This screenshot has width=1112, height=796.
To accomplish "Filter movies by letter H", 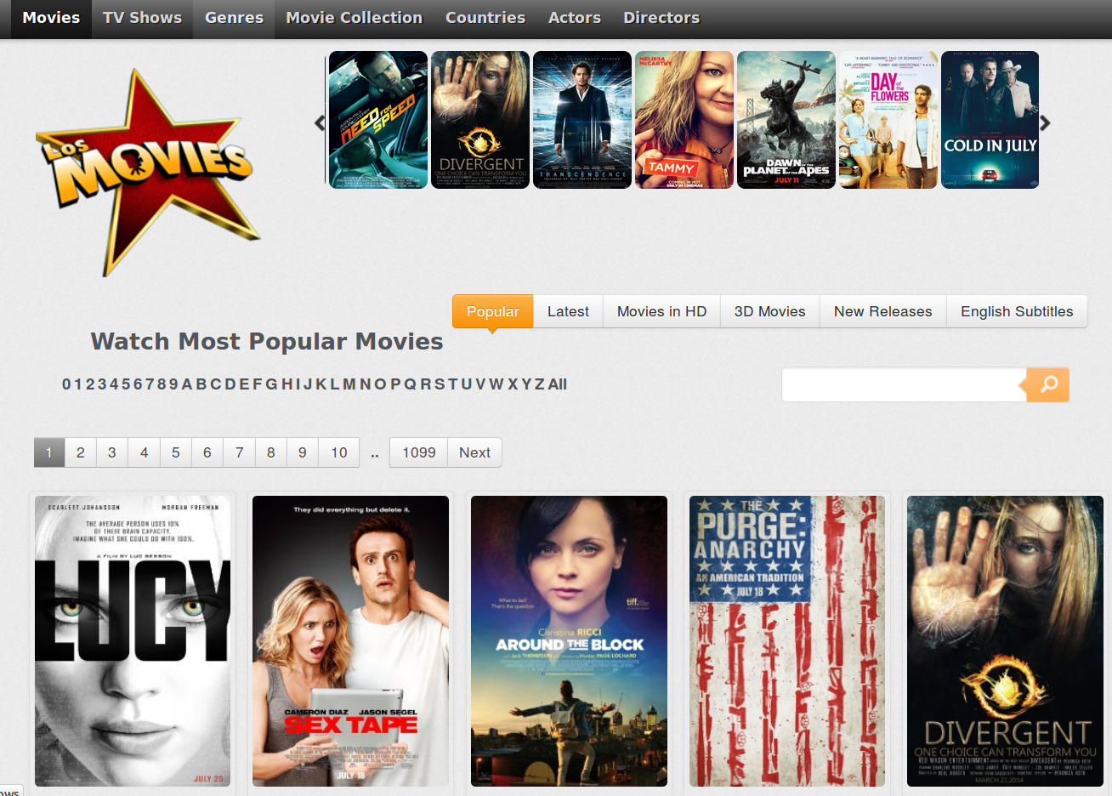I will (x=287, y=384).
